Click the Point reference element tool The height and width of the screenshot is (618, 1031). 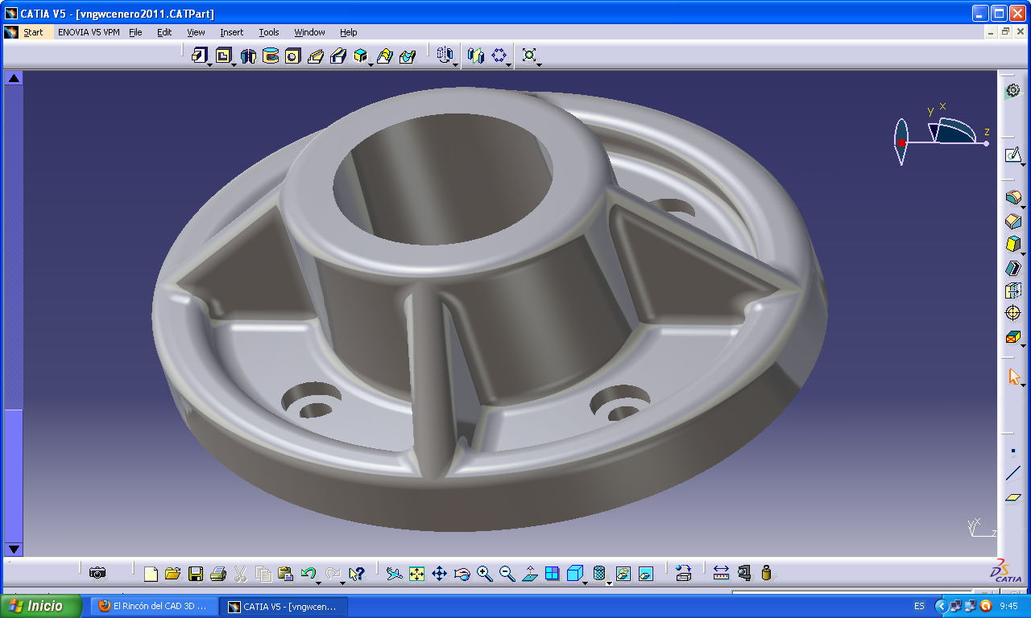coord(1013,451)
